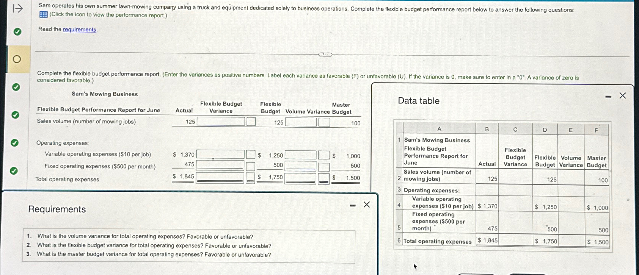Select F/U box for sales volume variance
This screenshot has height=275, width=639.
point(324,122)
